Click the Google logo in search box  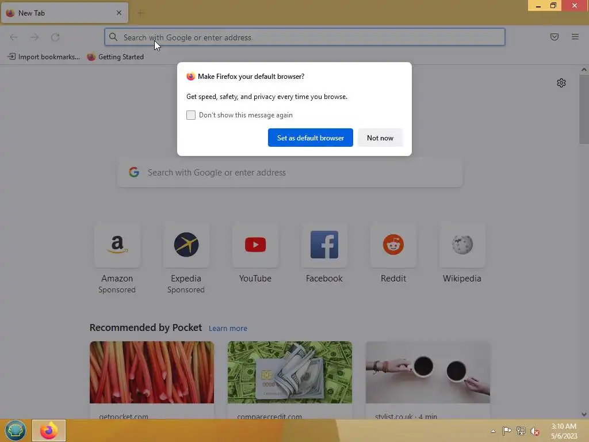click(x=134, y=172)
